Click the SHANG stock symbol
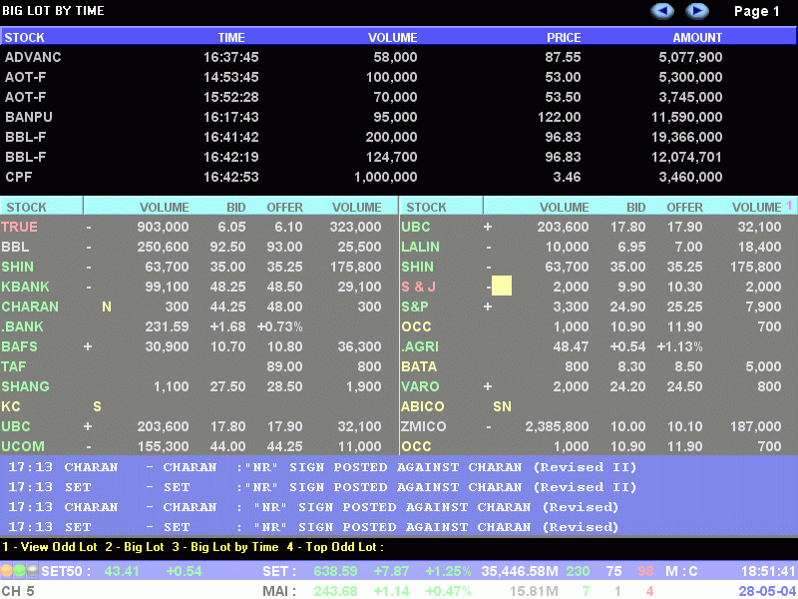The image size is (798, 599). [x=25, y=386]
